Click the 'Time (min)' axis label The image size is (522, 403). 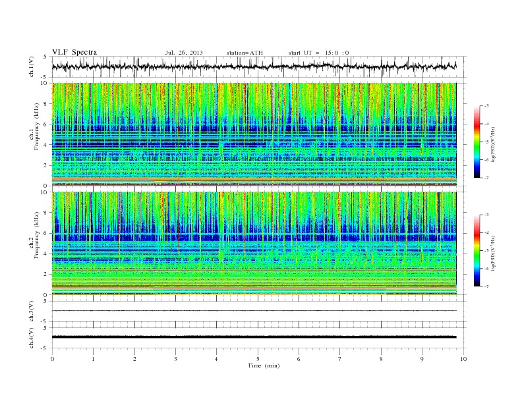coord(264,365)
